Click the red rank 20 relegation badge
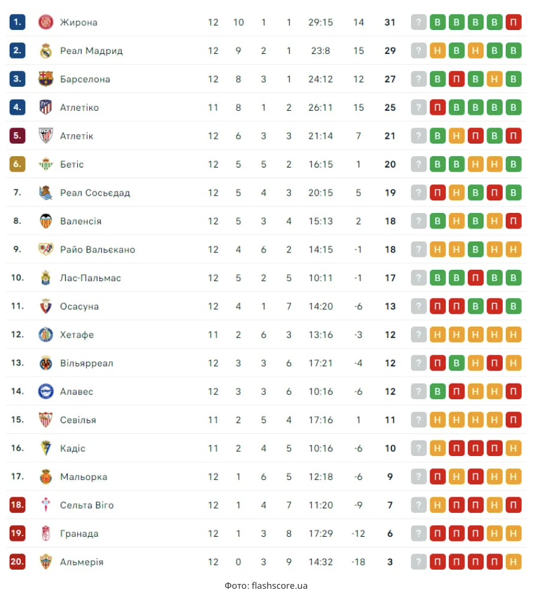Screen dimensions: 541x590 [x=17, y=562]
